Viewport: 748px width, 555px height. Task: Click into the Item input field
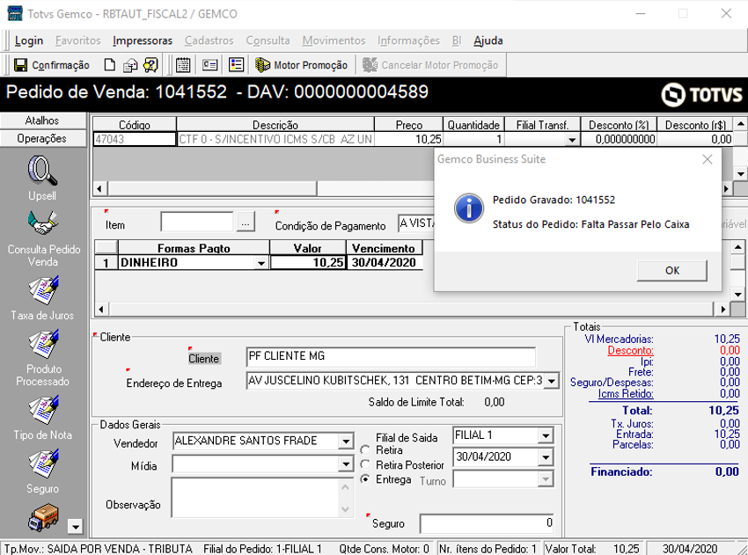(x=197, y=223)
